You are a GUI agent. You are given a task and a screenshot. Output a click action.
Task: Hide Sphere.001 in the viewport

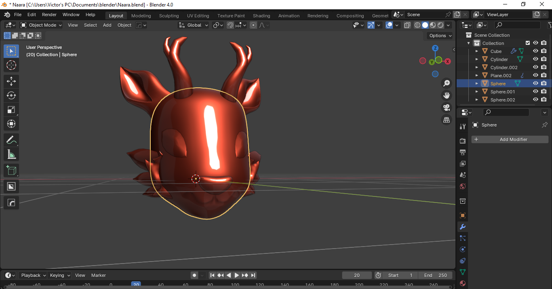pos(535,91)
